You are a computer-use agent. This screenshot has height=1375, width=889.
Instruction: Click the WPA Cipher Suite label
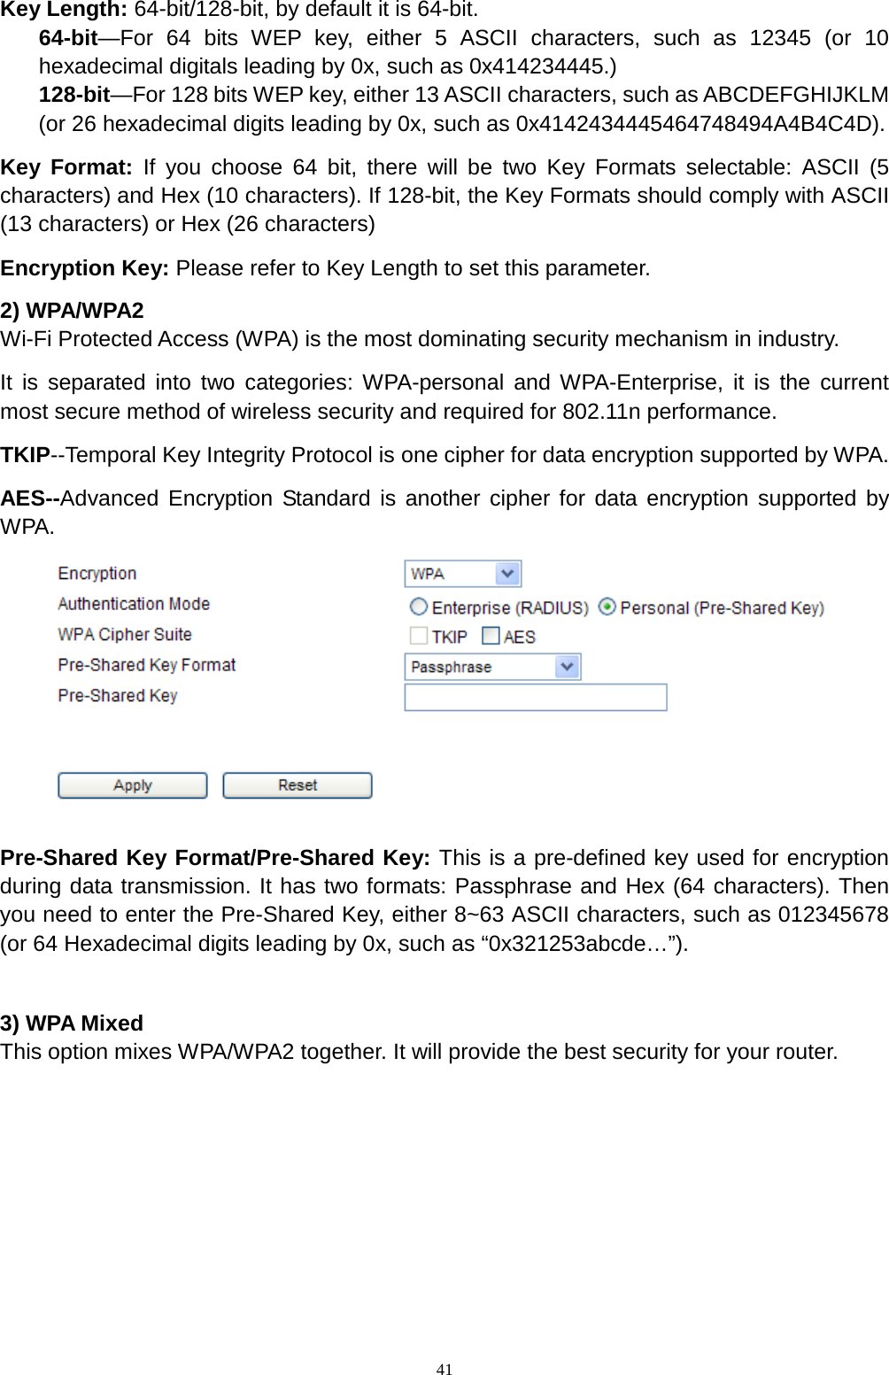tap(125, 635)
